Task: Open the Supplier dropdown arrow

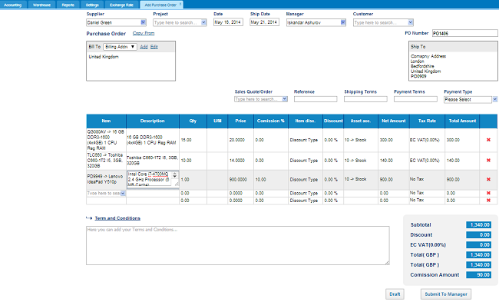Action: point(144,22)
